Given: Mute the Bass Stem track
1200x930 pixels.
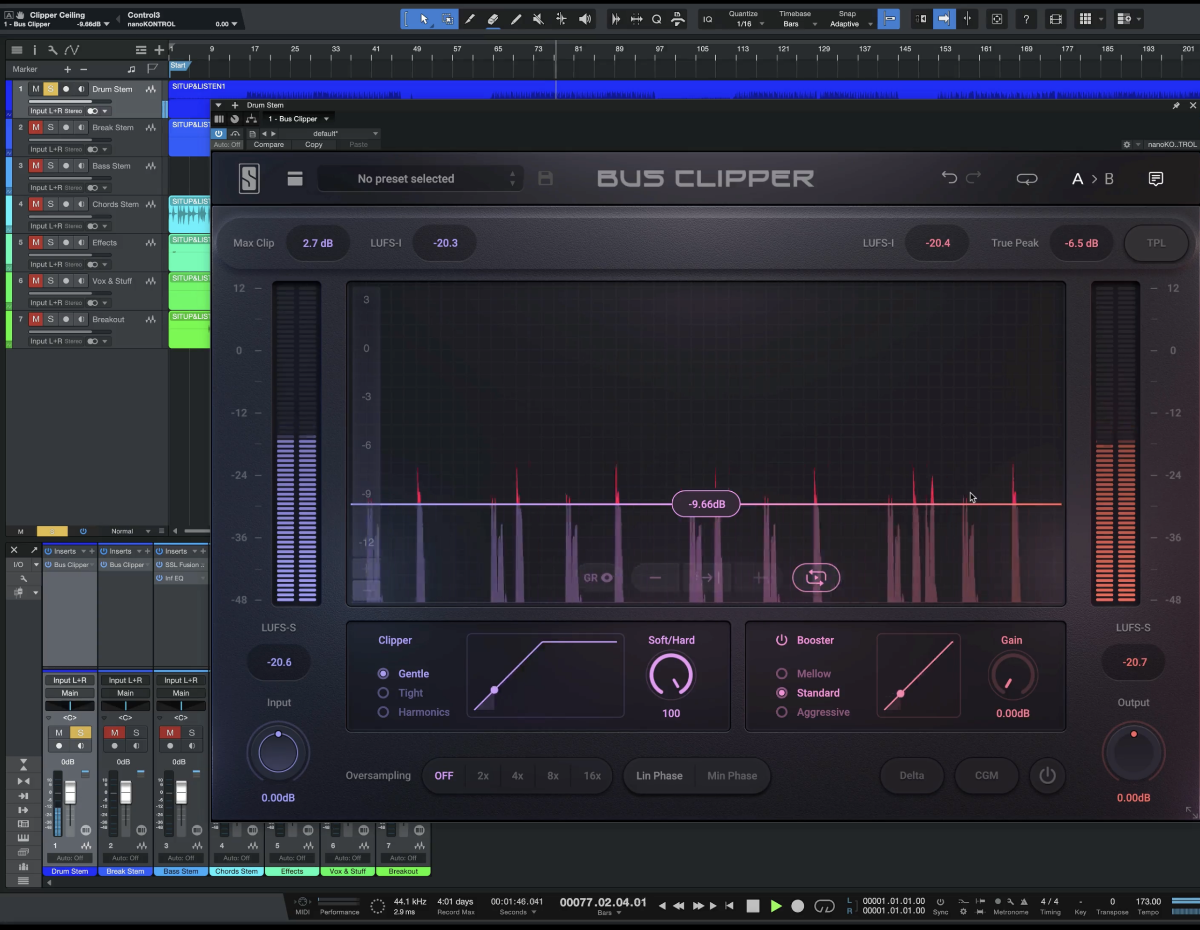Looking at the screenshot, I should (36, 166).
